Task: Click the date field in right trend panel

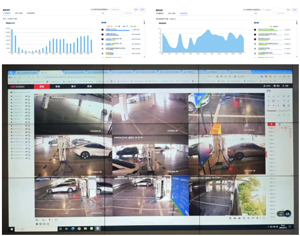Action: (x=274, y=10)
